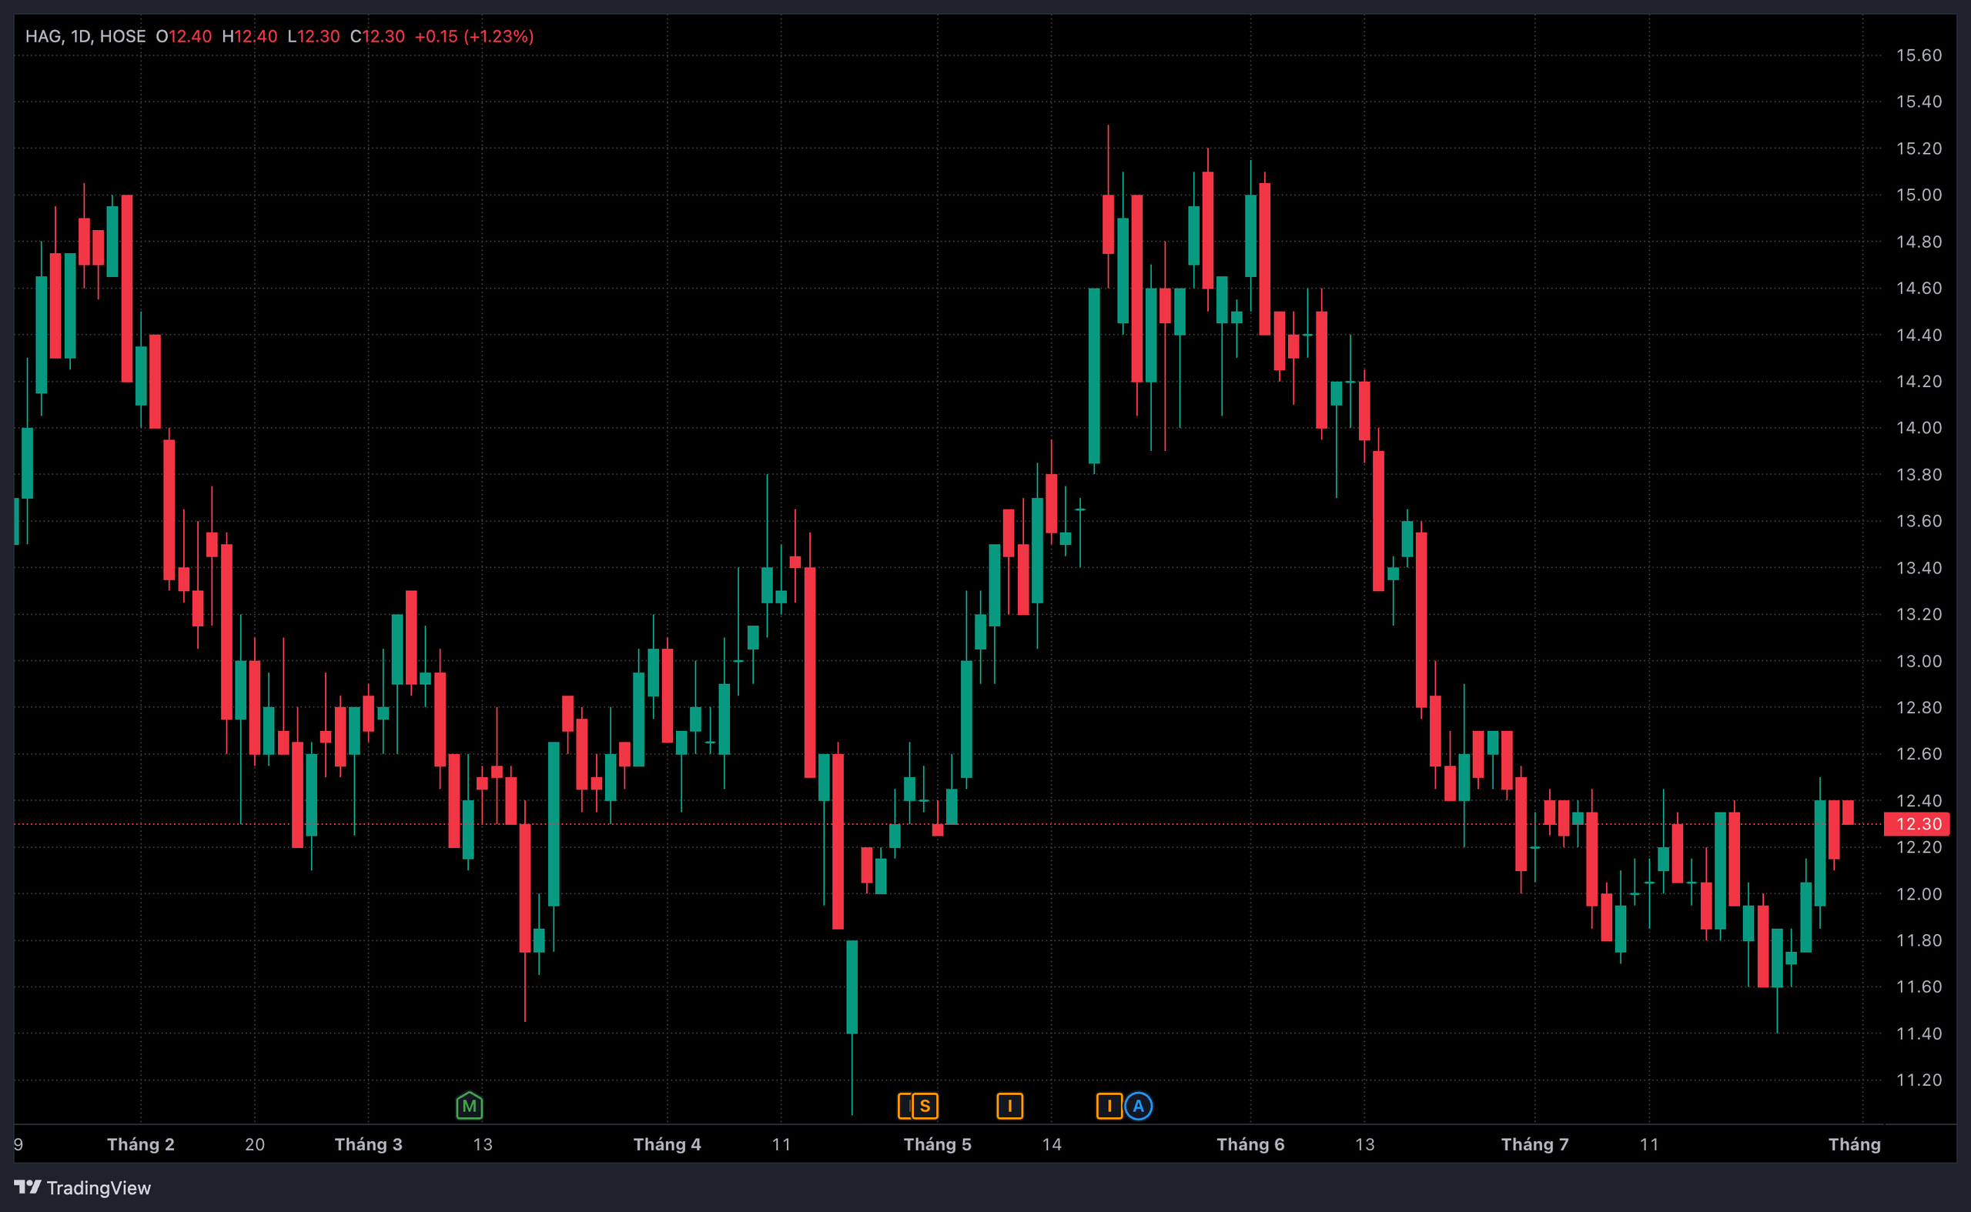Click the C12.30 close value
Image resolution: width=1971 pixels, height=1212 pixels.
pos(378,36)
